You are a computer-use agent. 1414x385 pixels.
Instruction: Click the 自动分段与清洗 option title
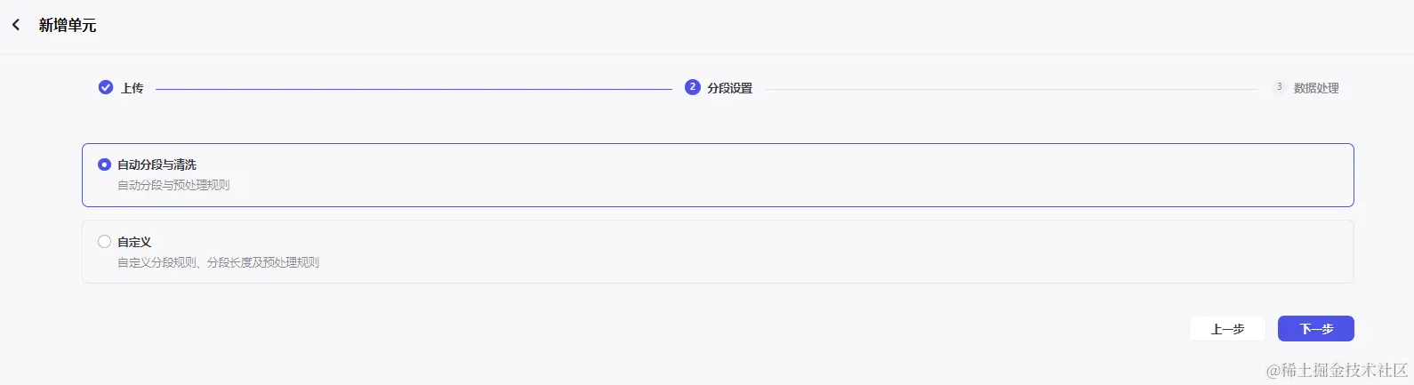pos(157,164)
